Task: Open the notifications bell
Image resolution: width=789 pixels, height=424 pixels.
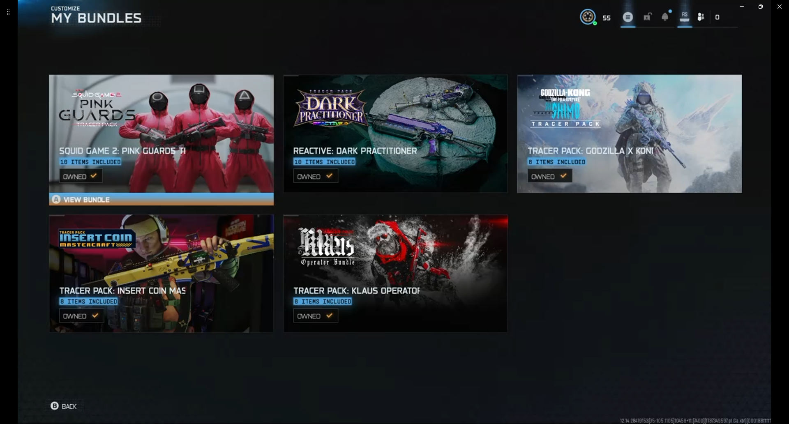Action: (x=665, y=17)
